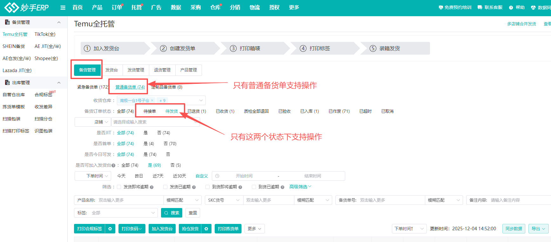Check the 发货已逾期 filter box
This screenshot has height=242, width=551.
(x=165, y=187)
